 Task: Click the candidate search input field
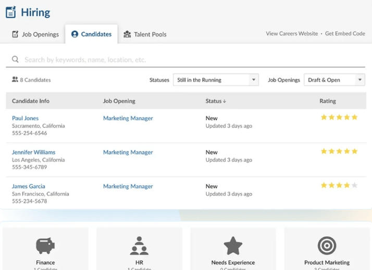pos(185,59)
